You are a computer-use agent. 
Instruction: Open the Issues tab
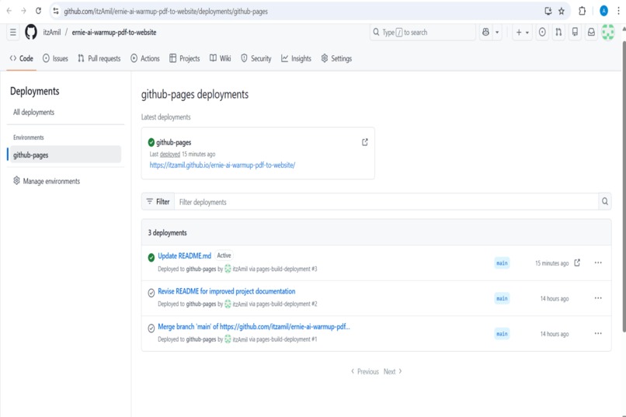point(55,58)
